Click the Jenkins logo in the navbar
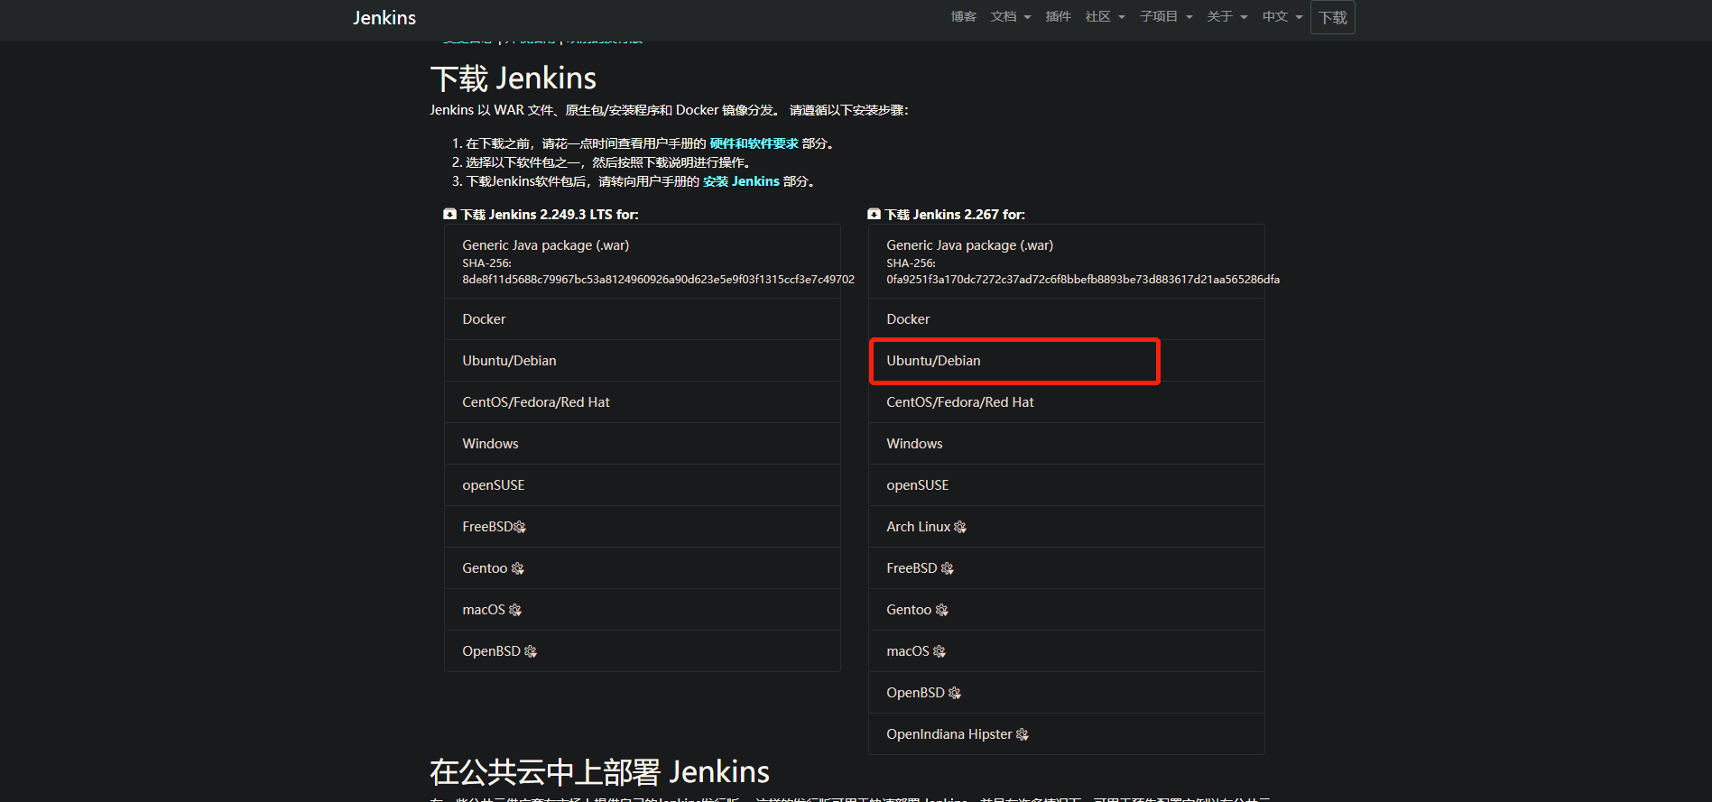 384,18
